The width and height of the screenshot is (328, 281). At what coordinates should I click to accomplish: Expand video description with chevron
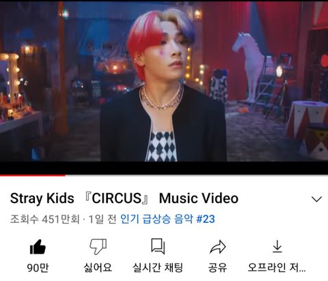[x=316, y=199]
